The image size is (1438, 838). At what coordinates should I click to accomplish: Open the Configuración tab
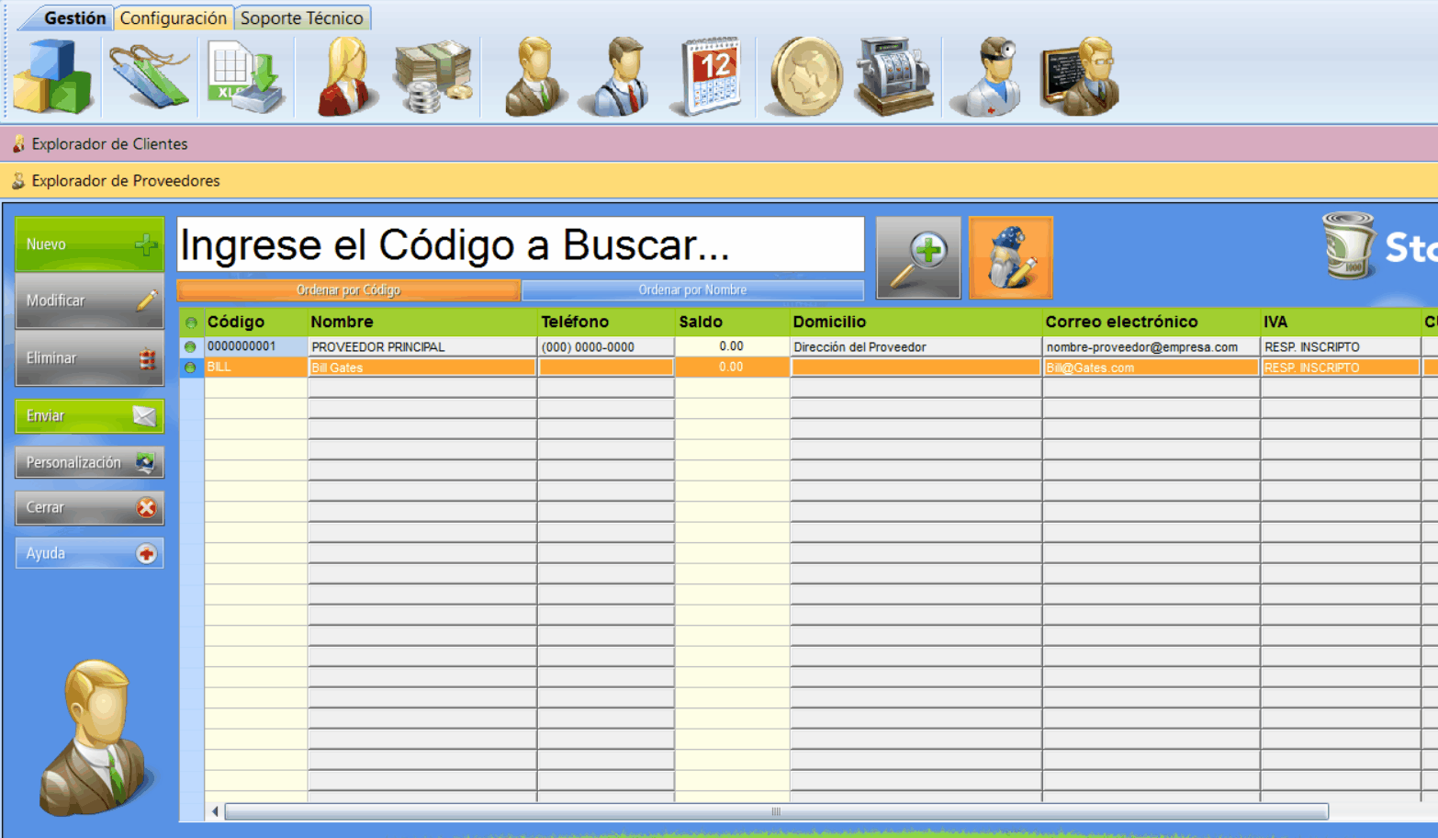pyautogui.click(x=173, y=18)
